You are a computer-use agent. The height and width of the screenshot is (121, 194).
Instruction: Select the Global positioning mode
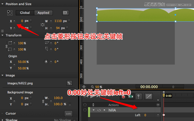(x=25, y=13)
